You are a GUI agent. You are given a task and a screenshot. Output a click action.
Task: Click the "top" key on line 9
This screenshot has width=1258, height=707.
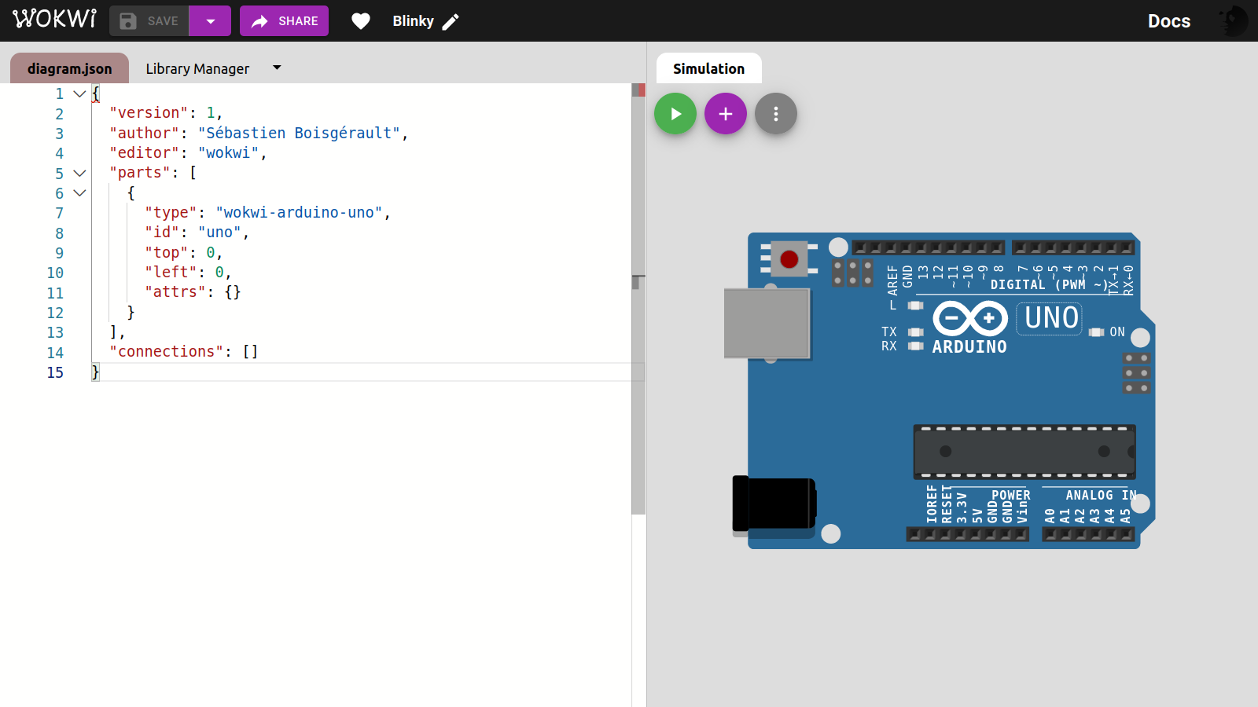point(167,252)
